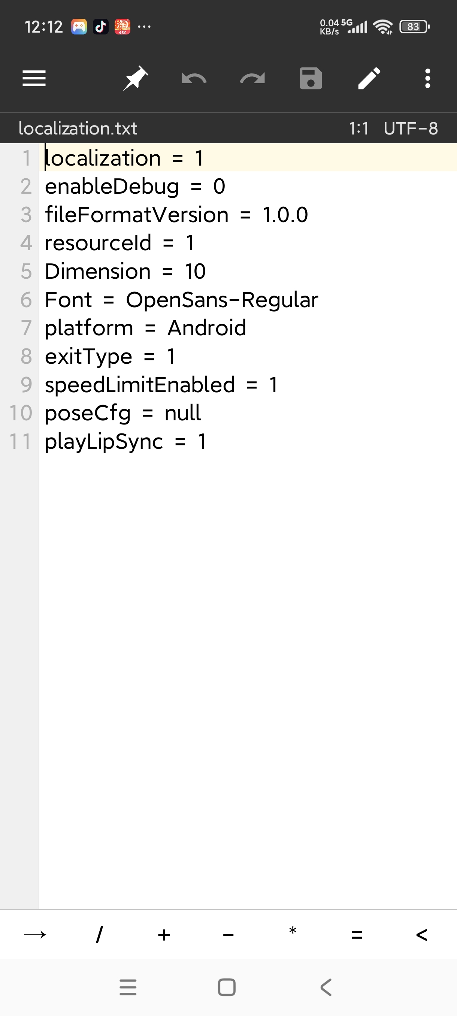Click the redo arrow icon

[x=252, y=79]
